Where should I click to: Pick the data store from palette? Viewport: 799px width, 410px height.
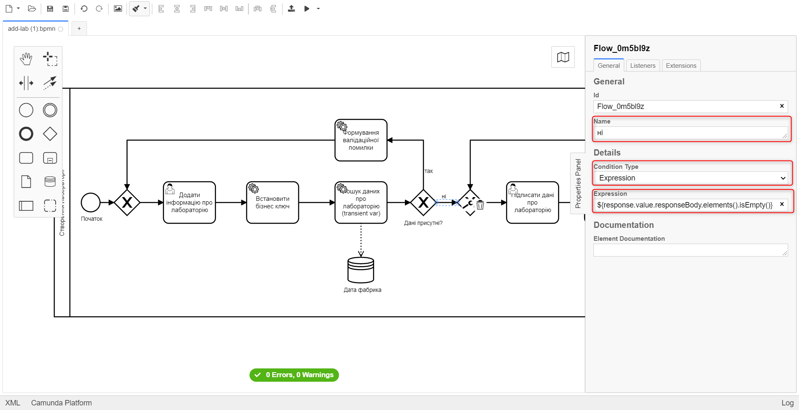(x=50, y=182)
